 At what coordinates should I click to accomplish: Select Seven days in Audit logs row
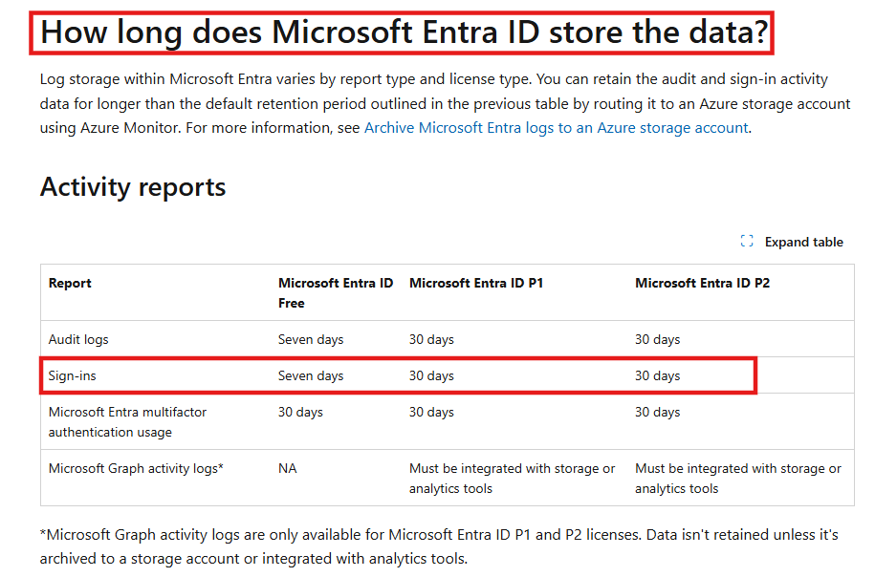[310, 339]
